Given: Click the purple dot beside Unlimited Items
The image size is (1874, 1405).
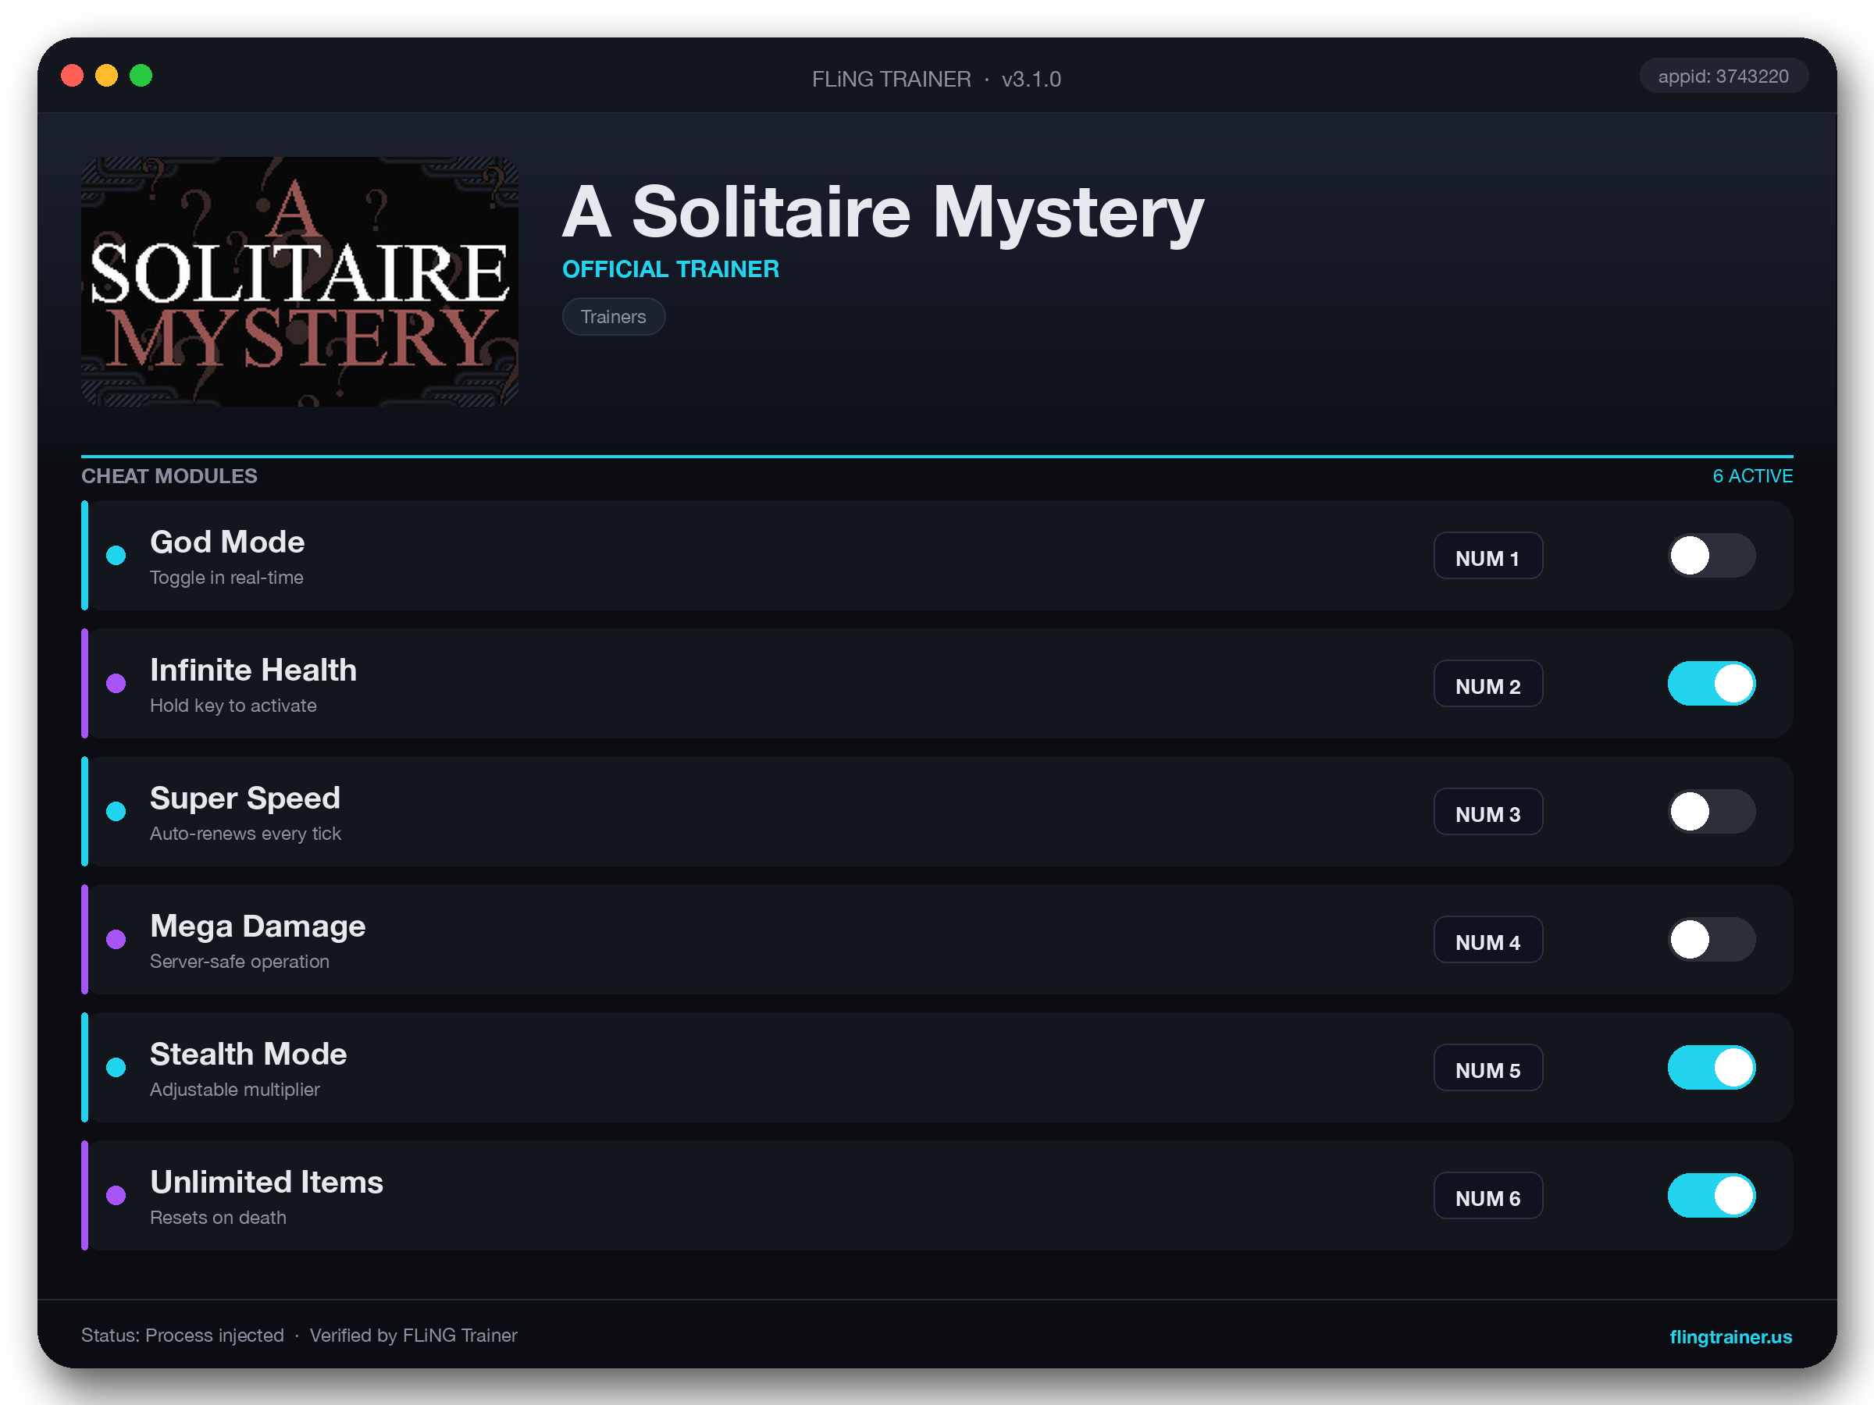Looking at the screenshot, I should [x=116, y=1195].
